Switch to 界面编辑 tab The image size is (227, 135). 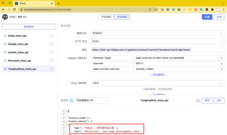pyautogui.click(x=106, y=17)
